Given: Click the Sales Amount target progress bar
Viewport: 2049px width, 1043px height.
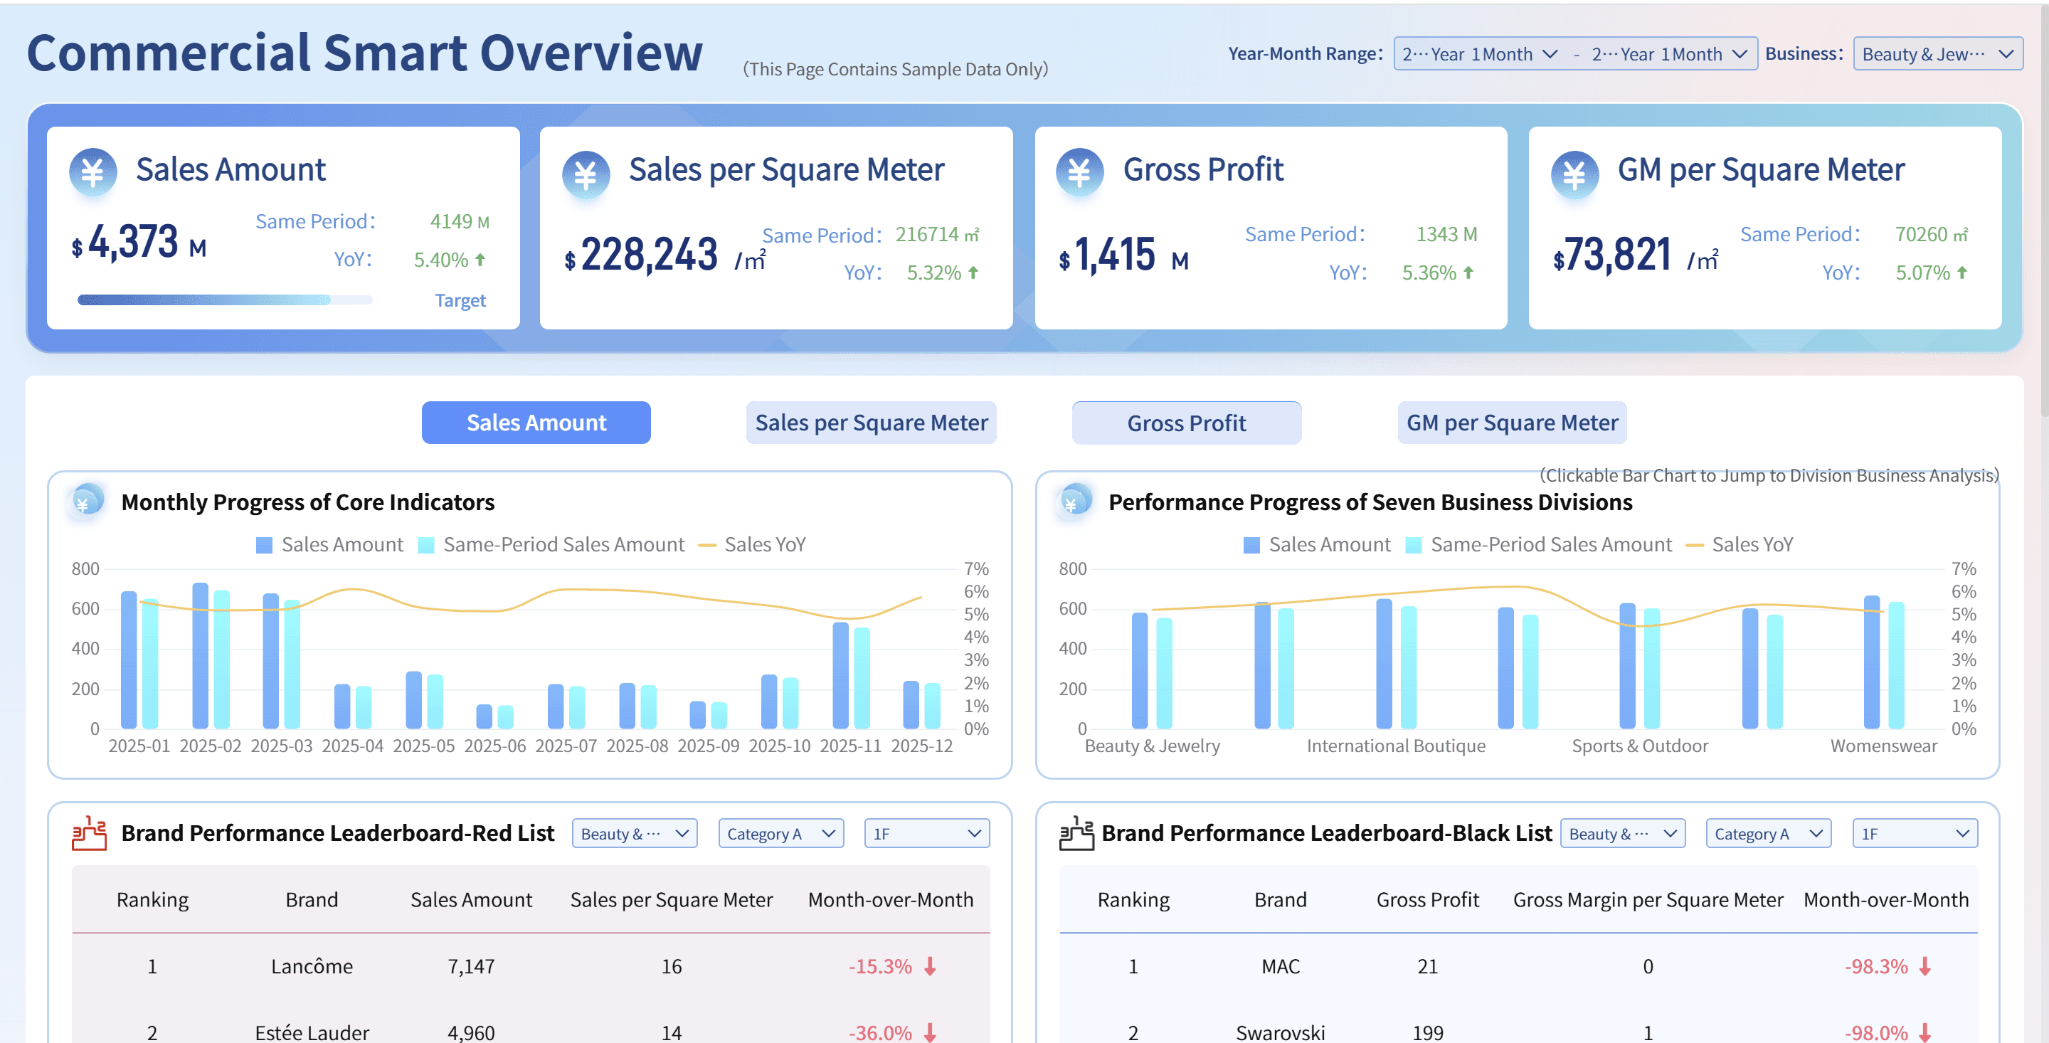Looking at the screenshot, I should (224, 300).
